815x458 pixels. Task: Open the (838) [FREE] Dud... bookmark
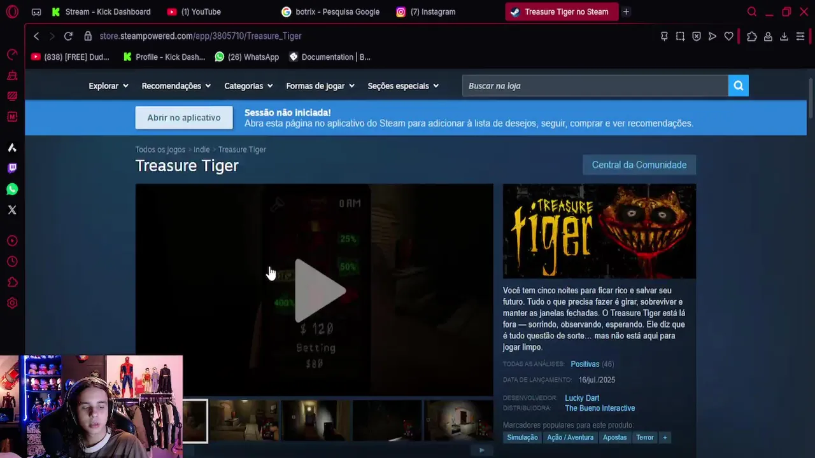[x=70, y=57]
